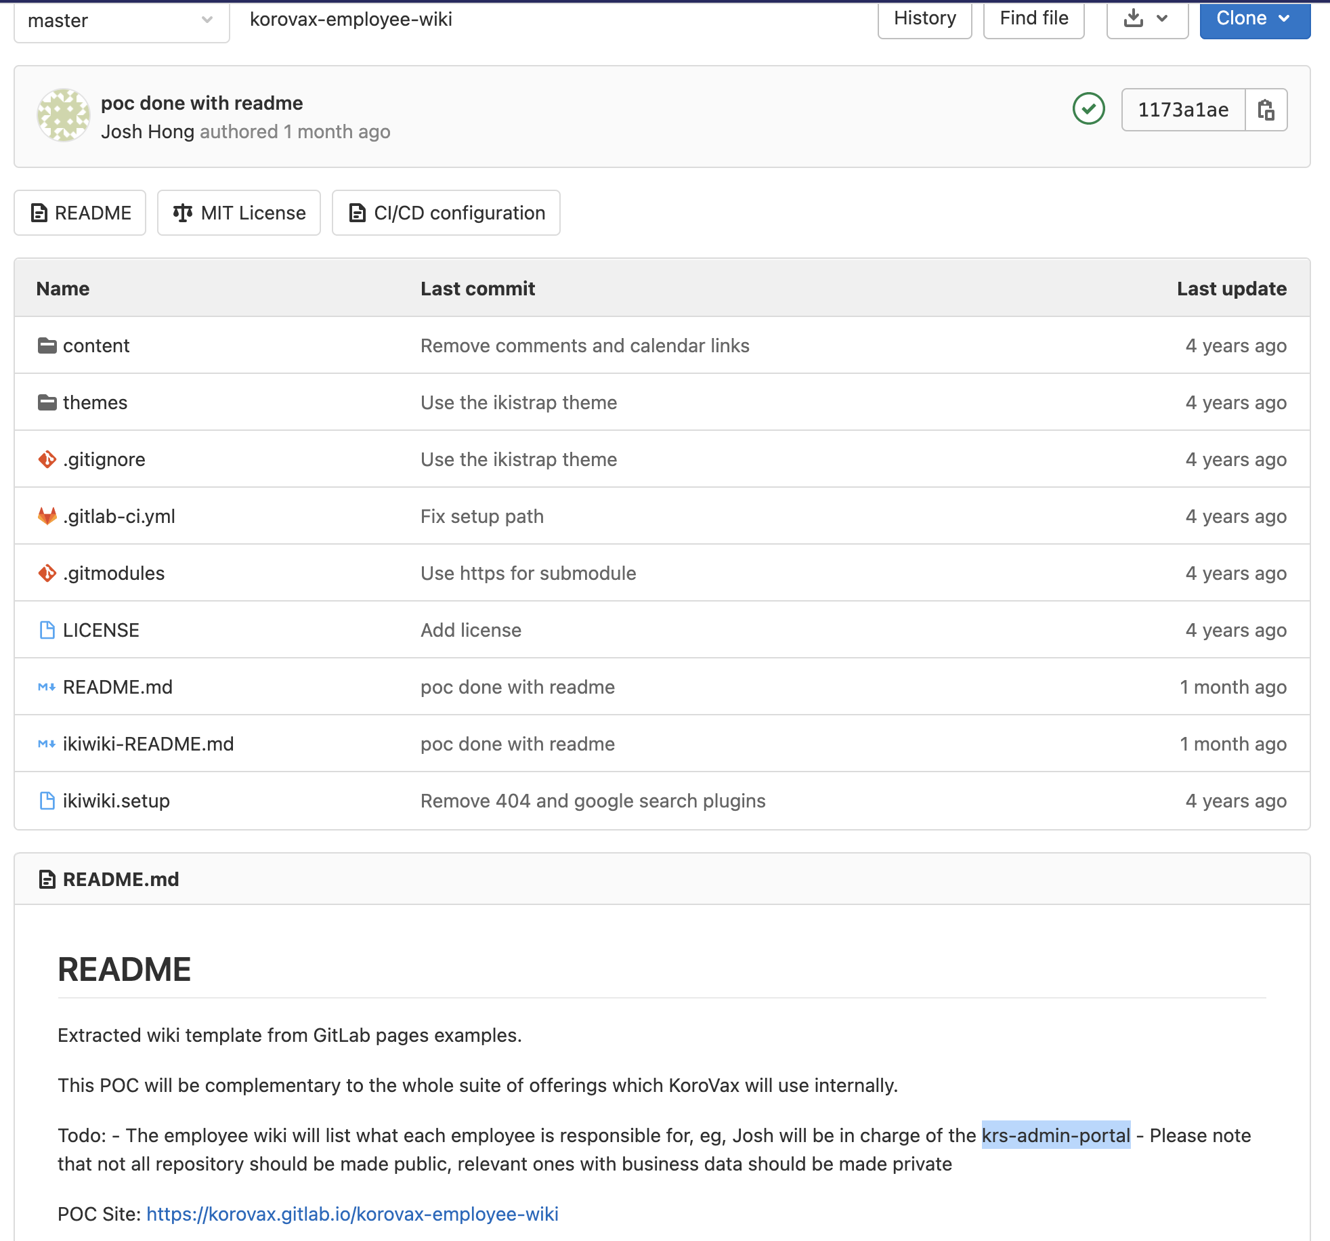Click the .gitlab-ci.yml GitLab icon
The width and height of the screenshot is (1330, 1241).
47,516
